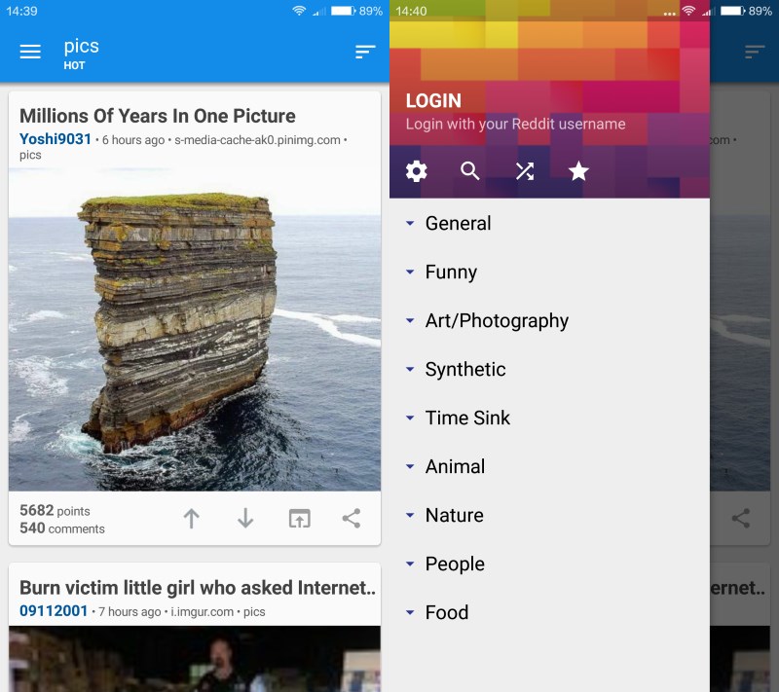Tap Wi-Fi icon in left status bar
Image resolution: width=779 pixels, height=692 pixels.
point(299,11)
